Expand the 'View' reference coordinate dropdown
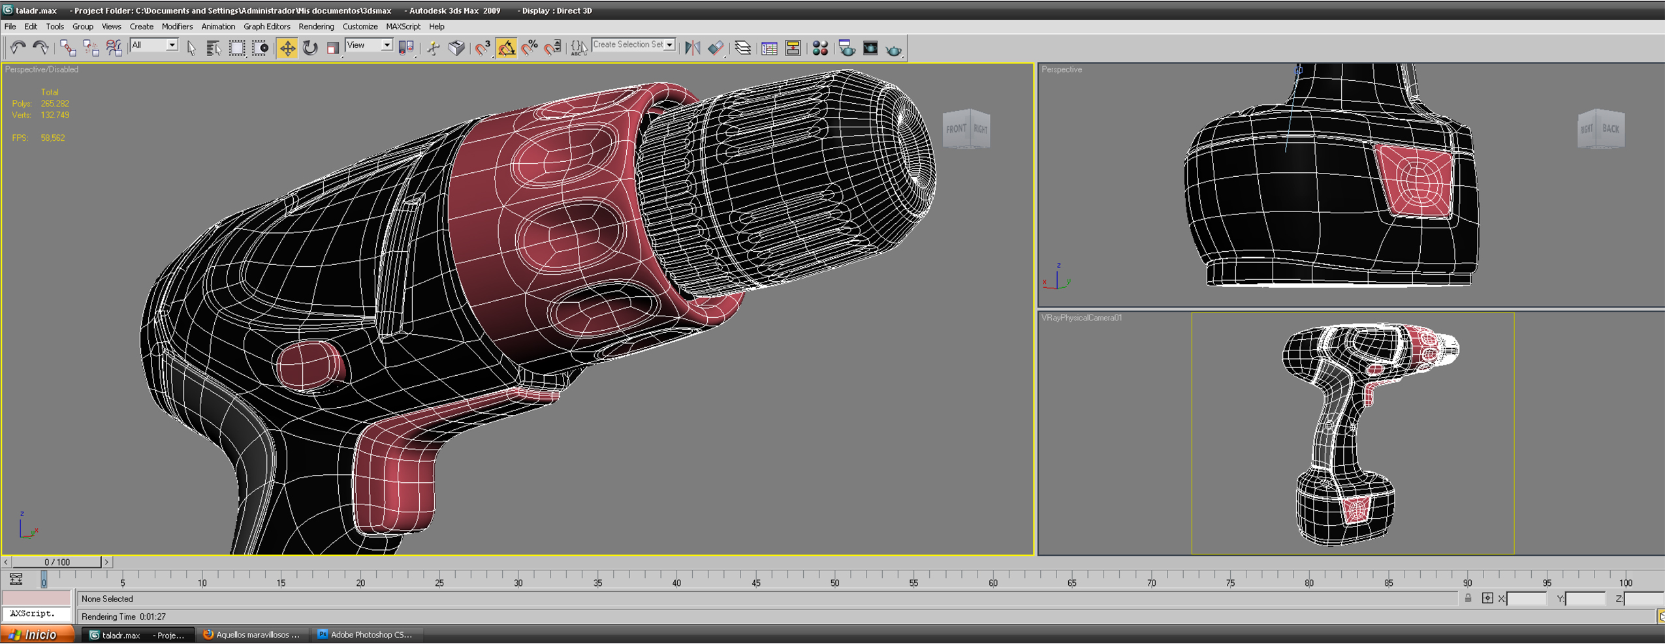The height and width of the screenshot is (644, 1665). tap(387, 45)
